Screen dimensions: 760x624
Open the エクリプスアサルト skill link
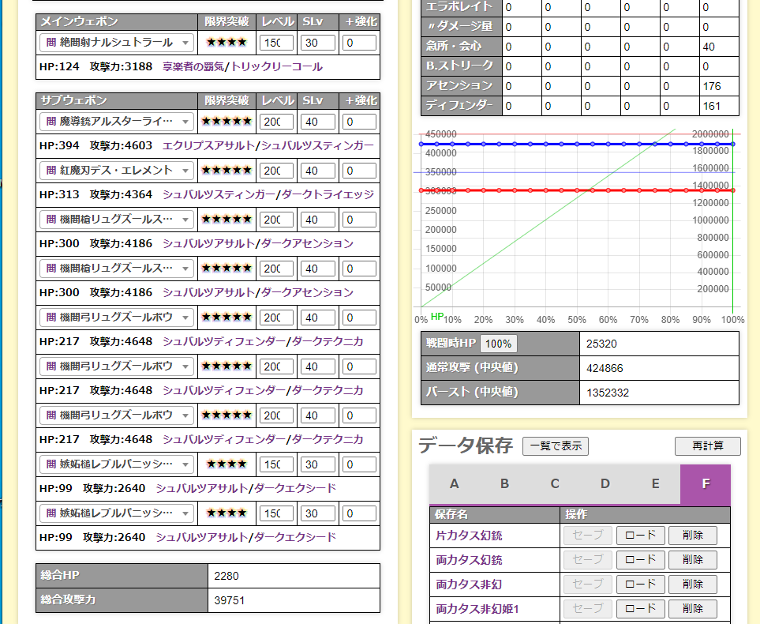point(208,145)
